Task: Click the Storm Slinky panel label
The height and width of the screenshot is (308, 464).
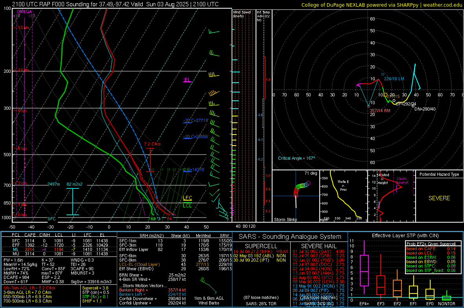Action: [x=285, y=219]
